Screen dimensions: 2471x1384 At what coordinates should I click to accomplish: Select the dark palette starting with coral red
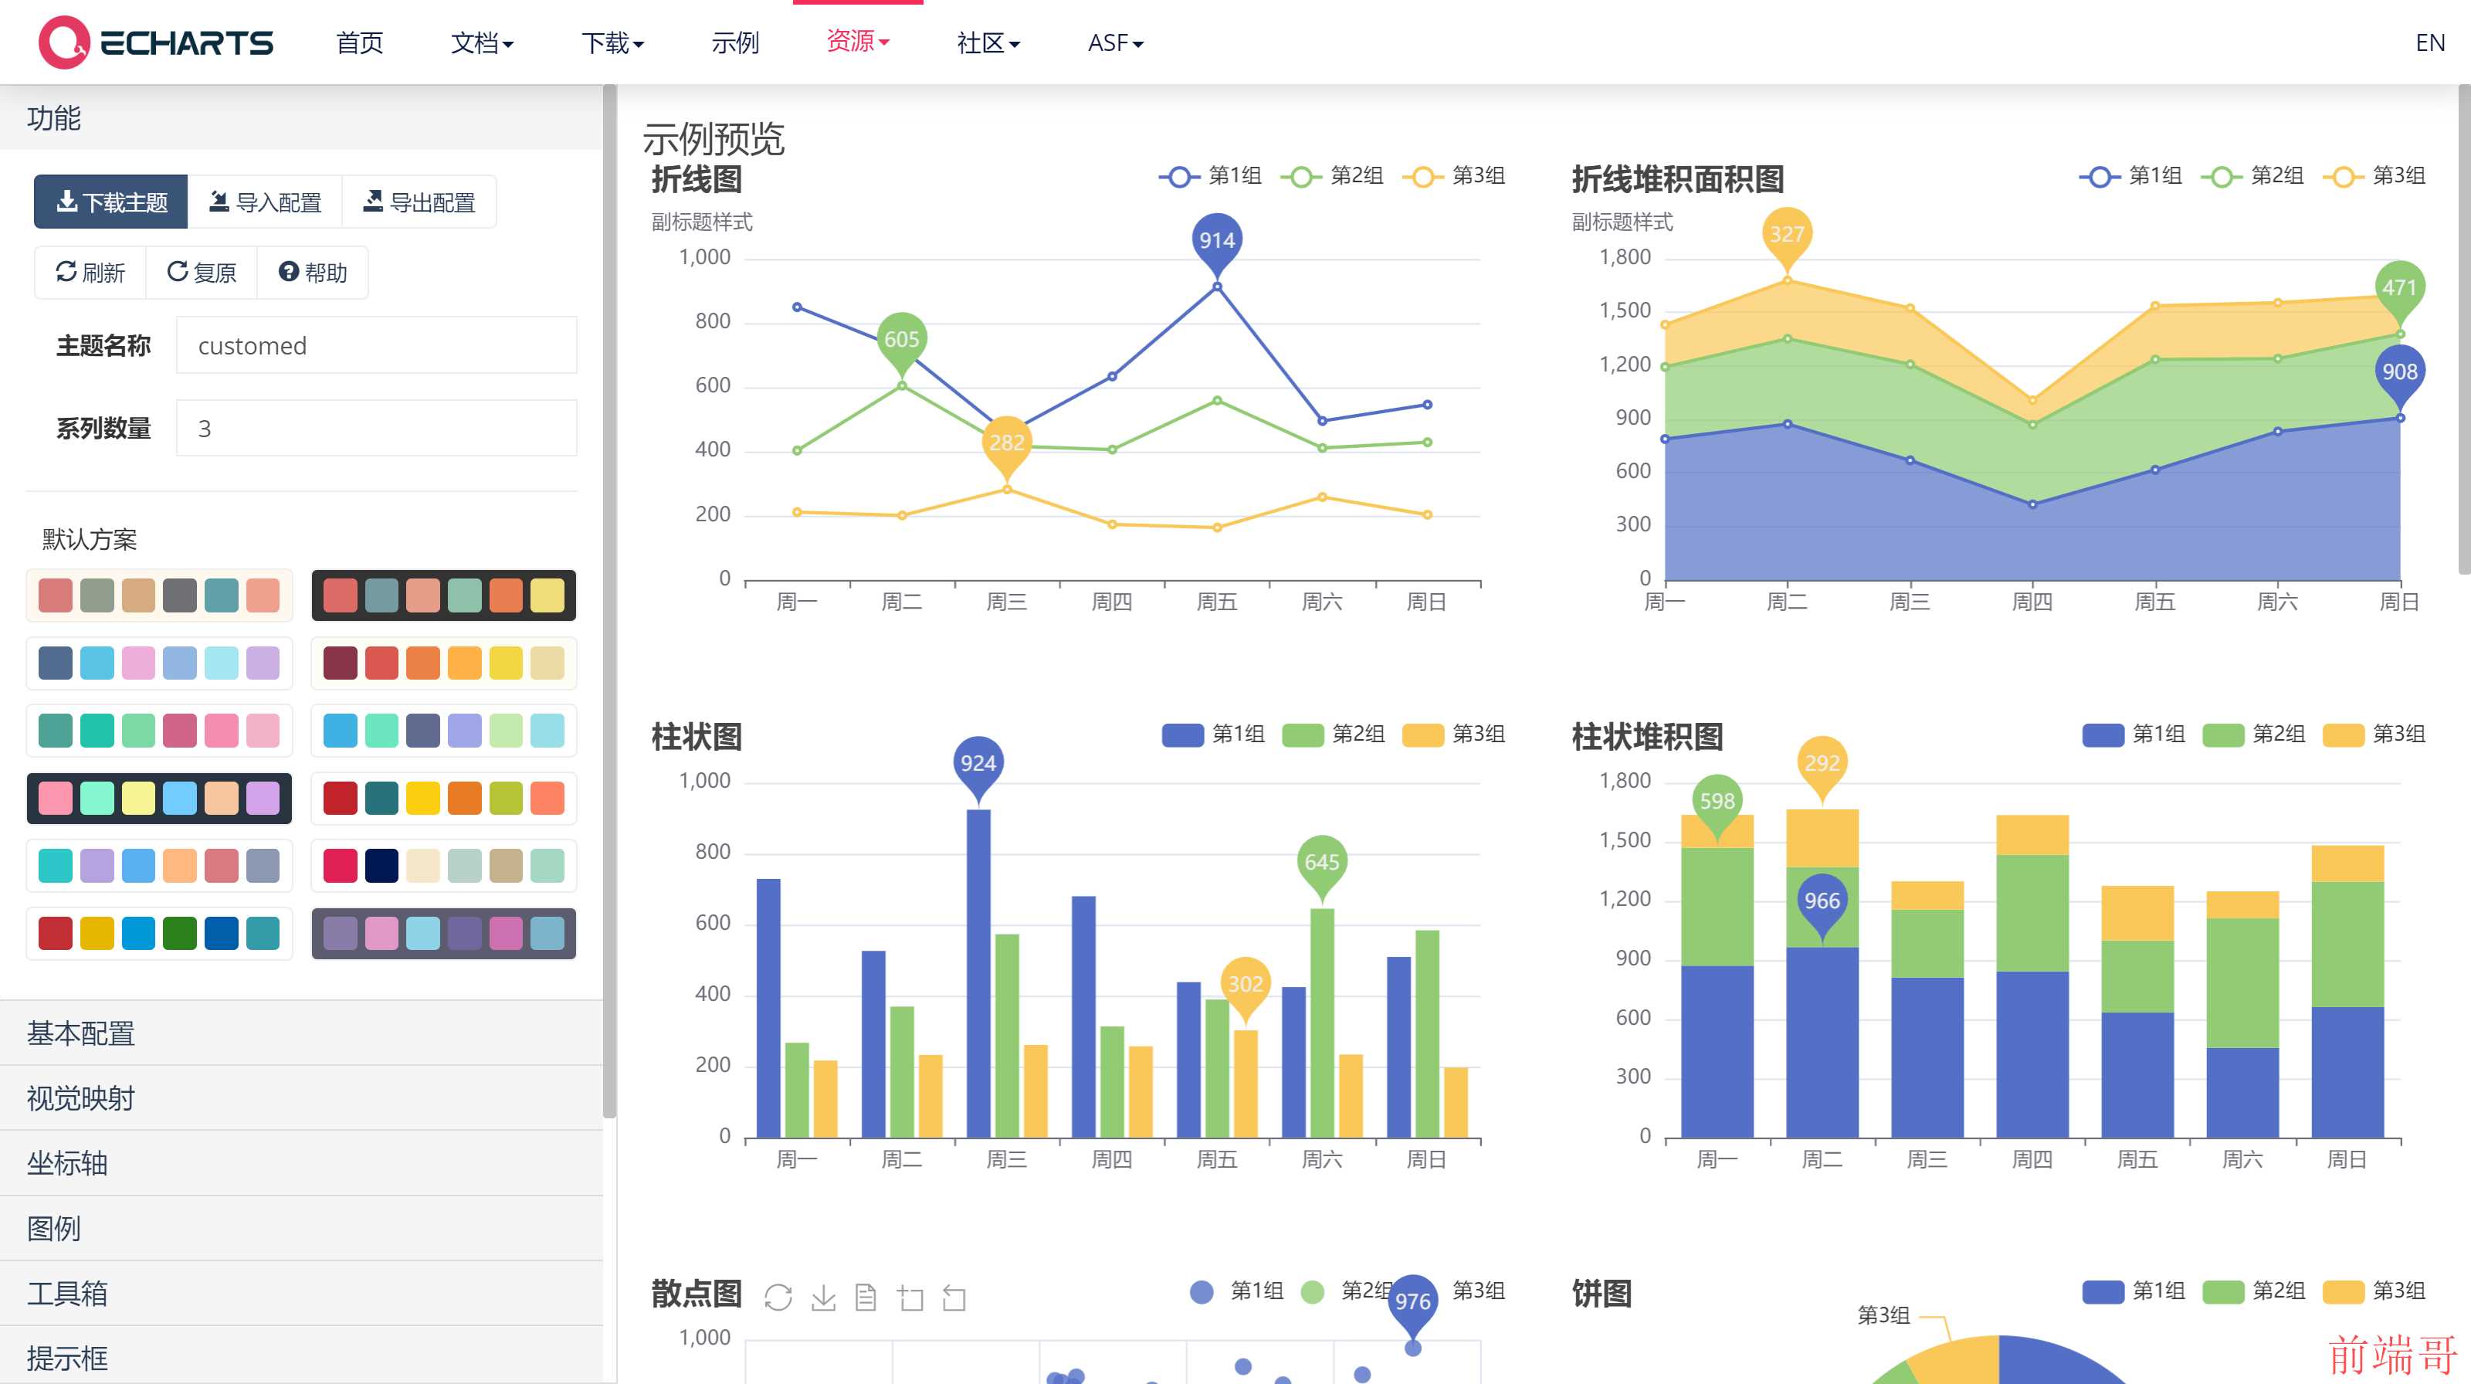click(444, 595)
